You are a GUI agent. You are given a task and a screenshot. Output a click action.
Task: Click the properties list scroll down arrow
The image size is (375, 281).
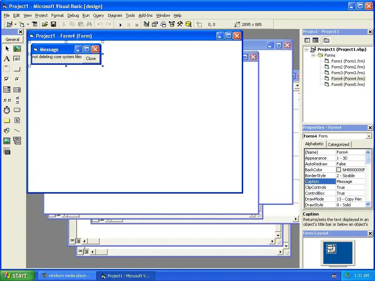click(368, 204)
